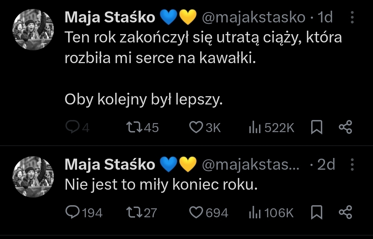Share the tweet posted 1d ago

tap(345, 128)
